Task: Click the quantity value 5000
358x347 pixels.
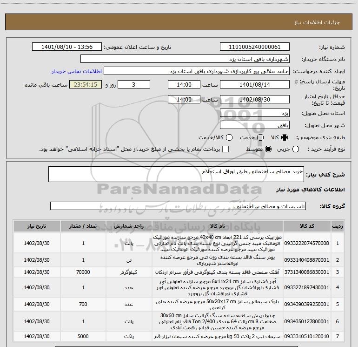Action: coord(83,336)
